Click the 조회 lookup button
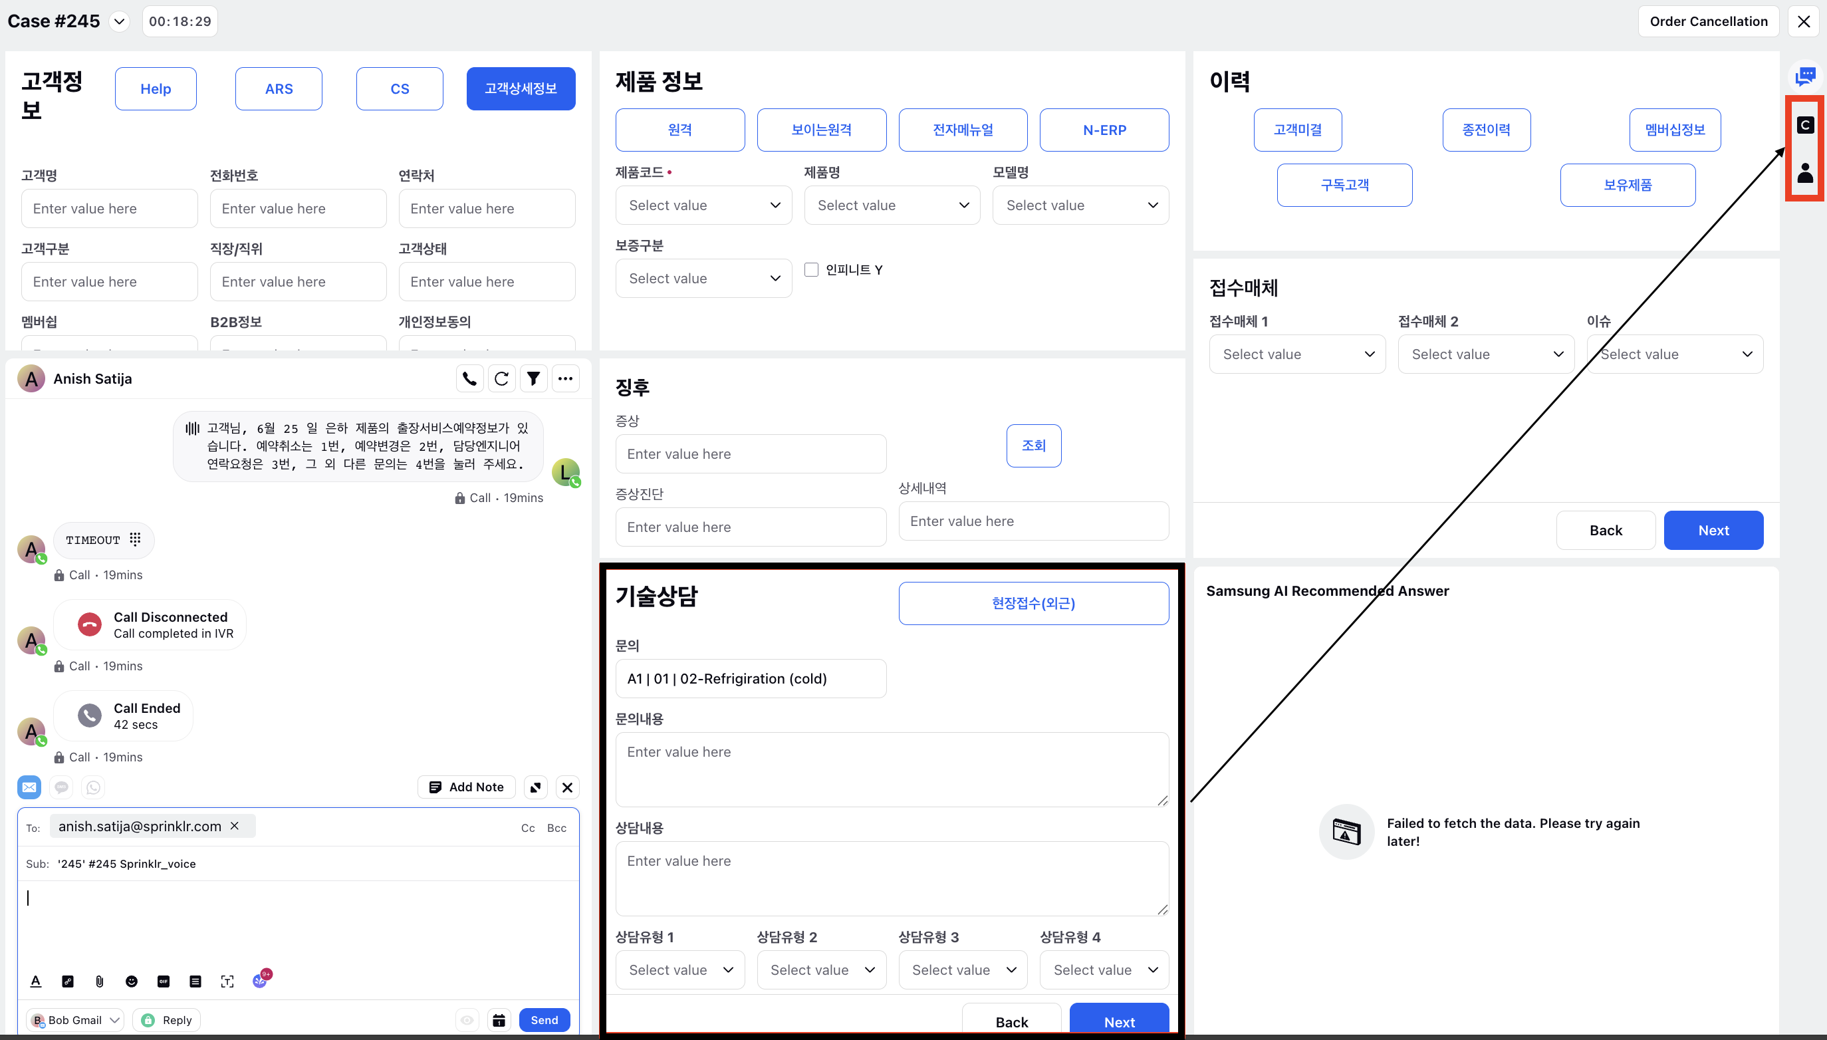Image resolution: width=1827 pixels, height=1040 pixels. pos(1034,446)
